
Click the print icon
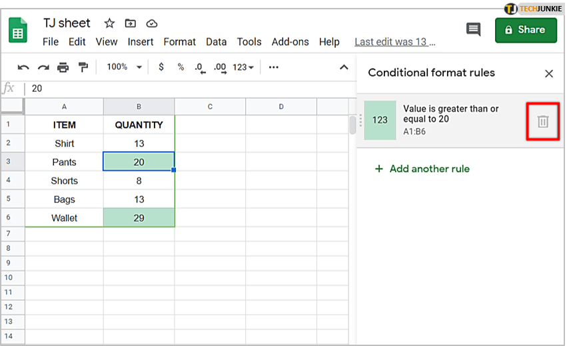pyautogui.click(x=63, y=67)
